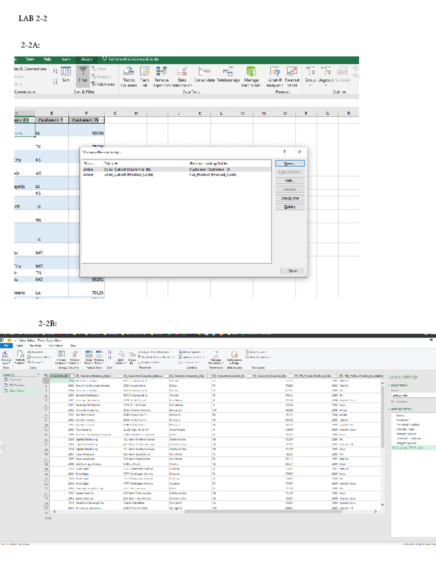Deactivate the selected relationship
This screenshot has height=564, width=436.
[290, 198]
